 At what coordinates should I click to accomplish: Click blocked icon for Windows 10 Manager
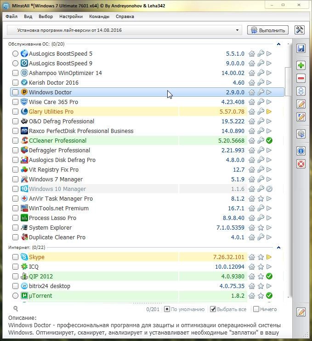click(x=269, y=189)
